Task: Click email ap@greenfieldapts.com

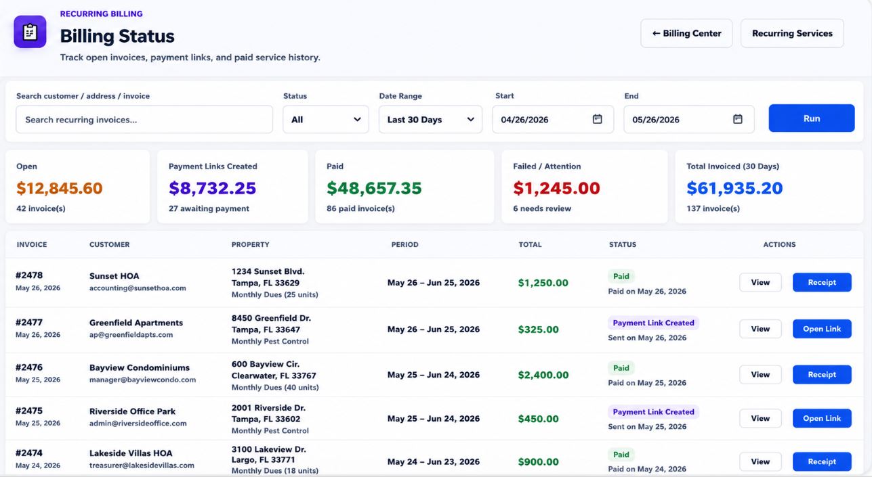Action: point(131,335)
